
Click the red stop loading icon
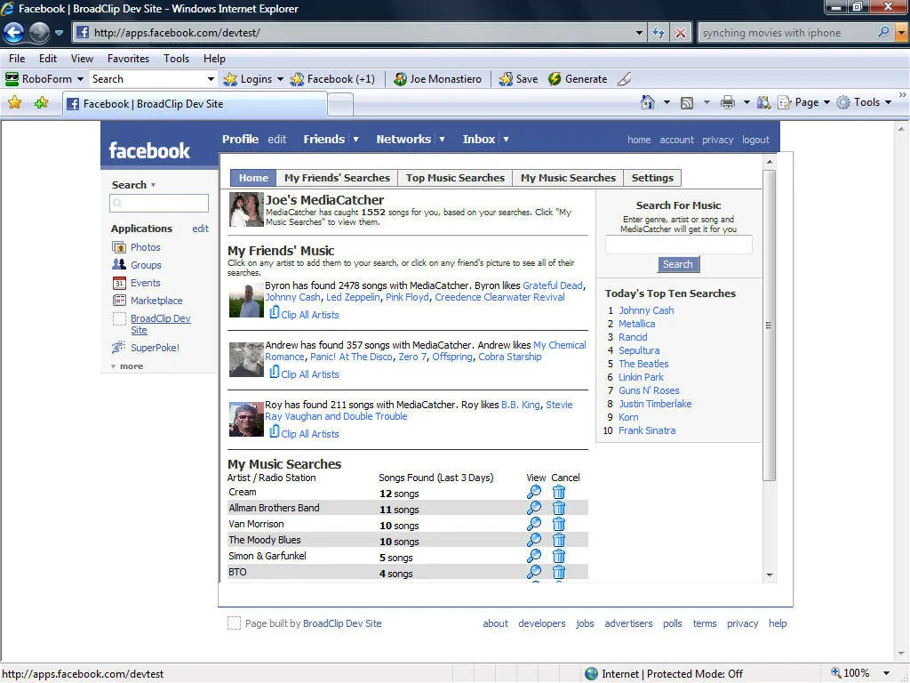coord(680,33)
